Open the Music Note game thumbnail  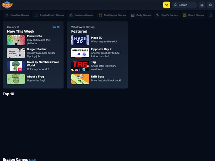[16, 40]
